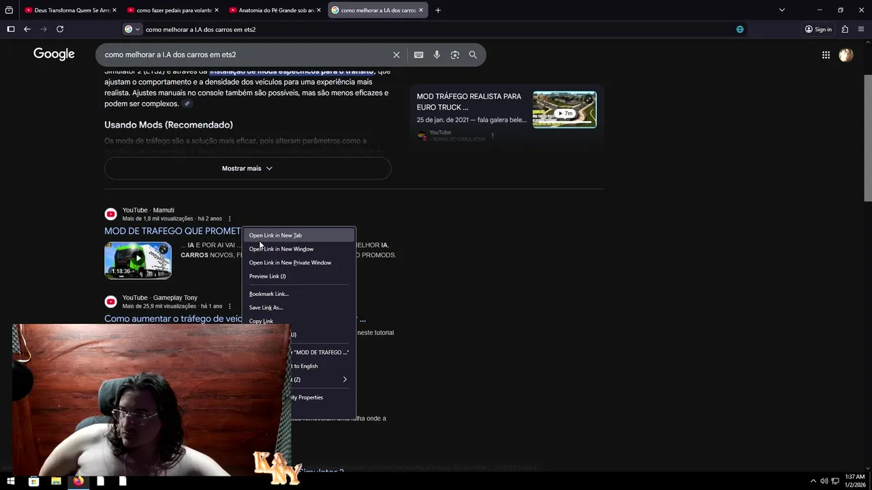Open Google's on-screen keyboard tool
Image resolution: width=872 pixels, height=490 pixels.
(x=418, y=54)
